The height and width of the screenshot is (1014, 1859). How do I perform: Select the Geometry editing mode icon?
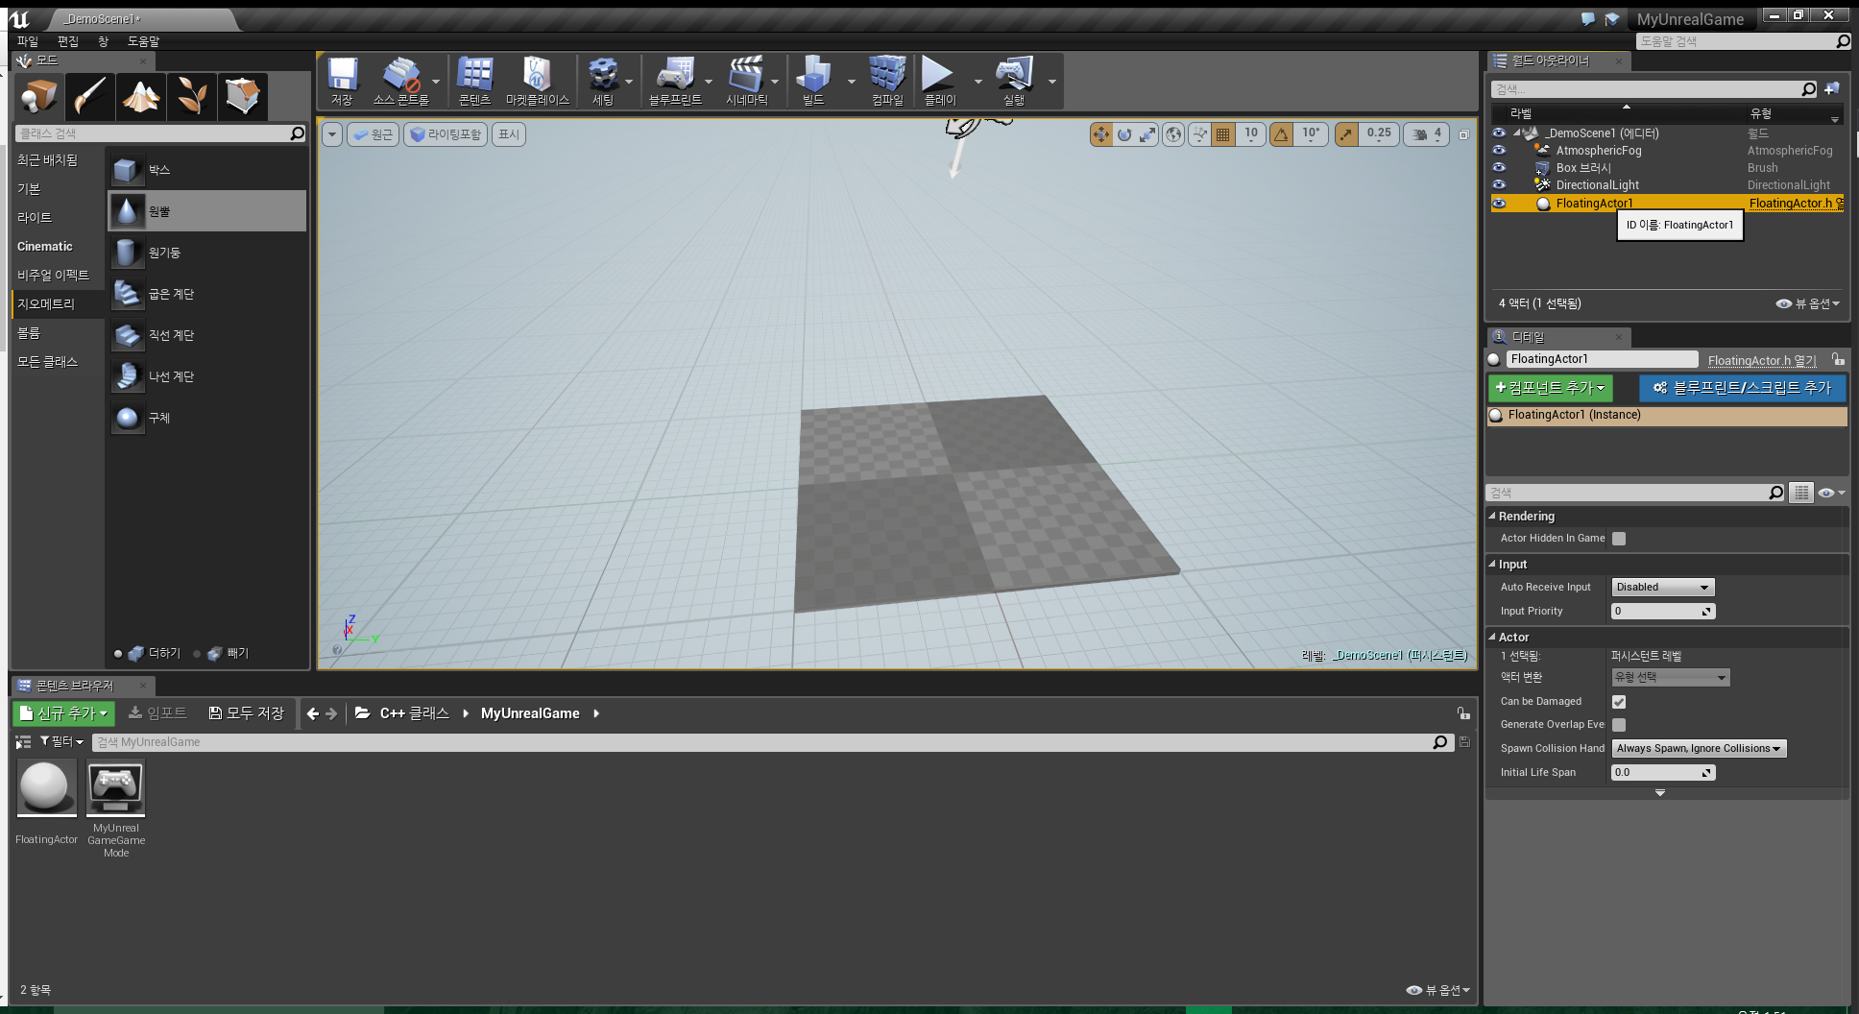pos(243,96)
